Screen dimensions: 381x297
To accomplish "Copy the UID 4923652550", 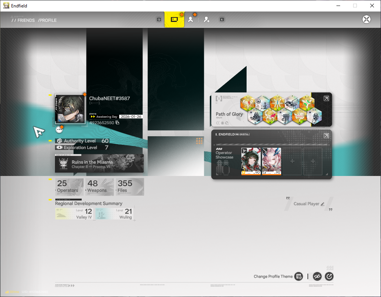I will (117, 123).
